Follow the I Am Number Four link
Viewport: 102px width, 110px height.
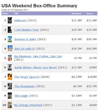[27, 30]
